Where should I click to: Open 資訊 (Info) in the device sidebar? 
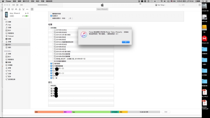[10, 47]
